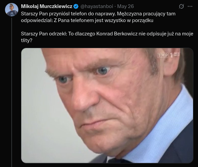The image size is (198, 167).
Task: Click the TVP 1 HD watermark logo
Action: [168, 55]
